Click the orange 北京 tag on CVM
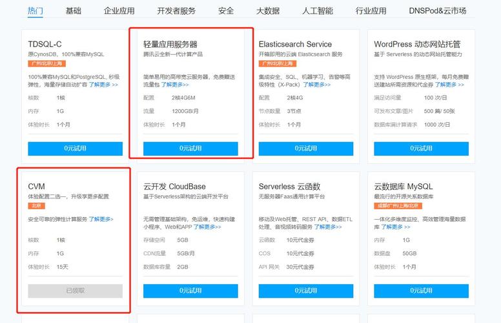Screen dimensions: 501x323 [x=36, y=206]
